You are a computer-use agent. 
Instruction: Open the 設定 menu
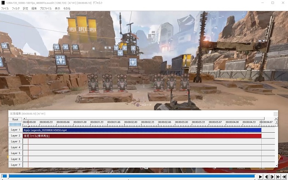tap(26, 9)
